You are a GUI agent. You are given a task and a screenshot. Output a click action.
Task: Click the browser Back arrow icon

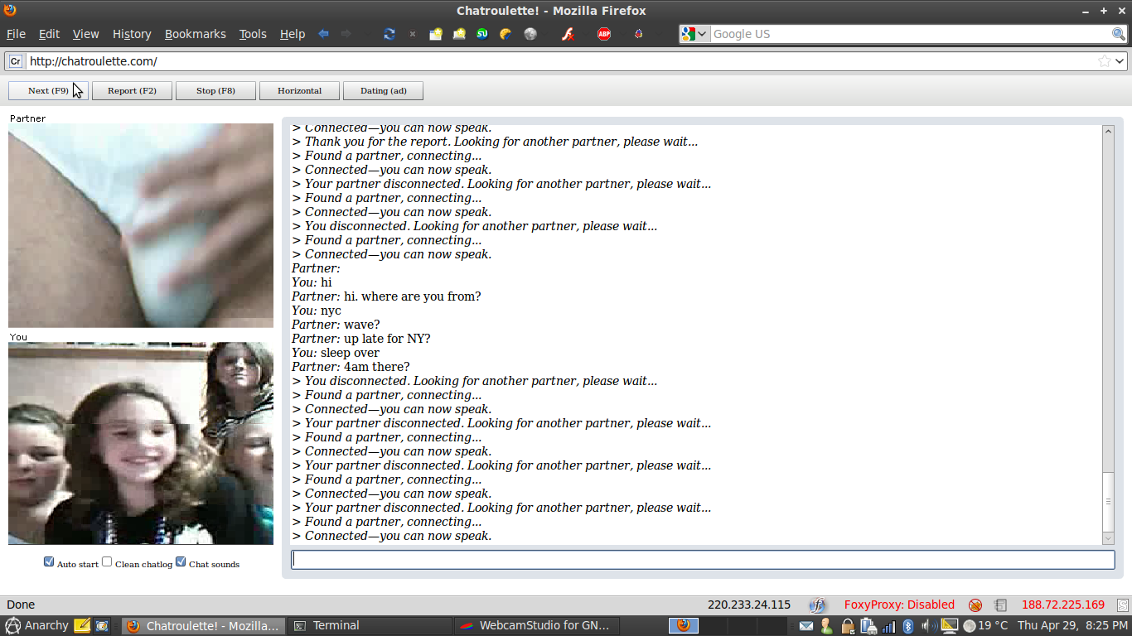pyautogui.click(x=324, y=34)
